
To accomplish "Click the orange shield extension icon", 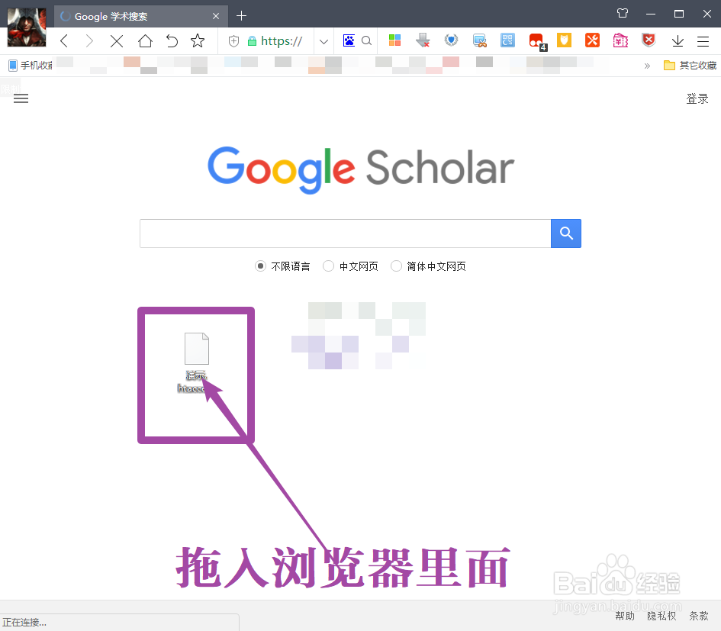I will [564, 40].
